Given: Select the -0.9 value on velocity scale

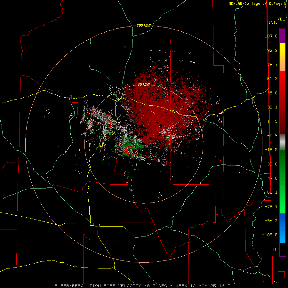Looking at the screenshot, I should 272,136.
